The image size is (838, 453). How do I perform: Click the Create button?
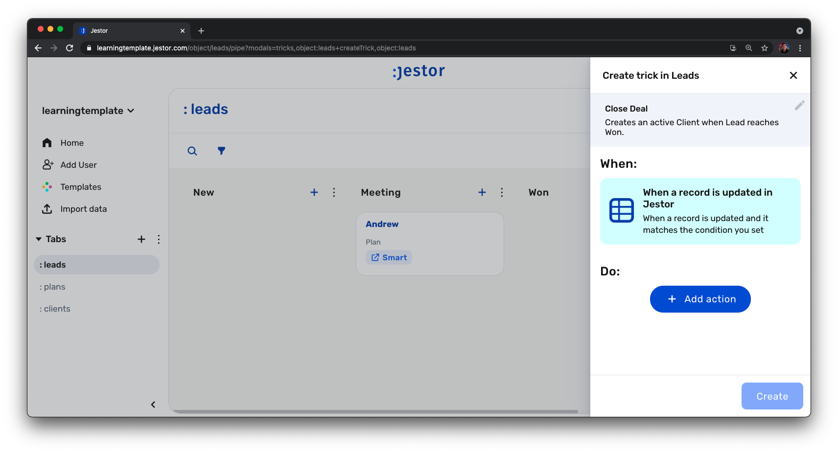(x=772, y=396)
